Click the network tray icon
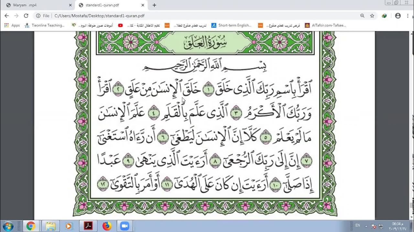 (381, 226)
